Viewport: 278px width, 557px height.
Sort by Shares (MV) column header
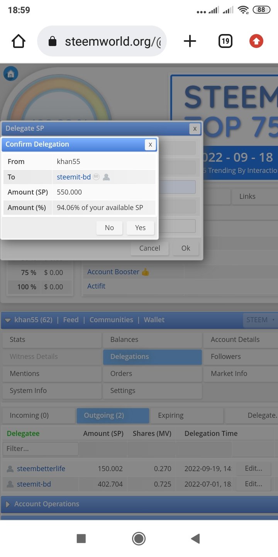[152, 434]
